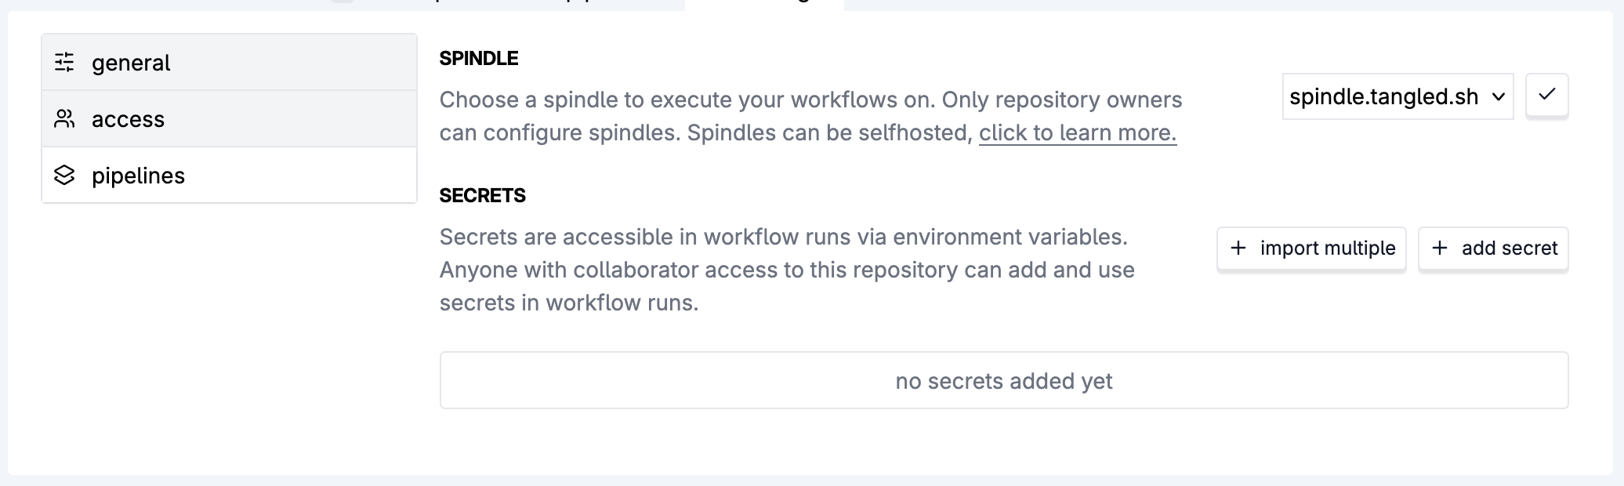
Task: Follow the "click to learn more" link
Action: [x=1077, y=132]
